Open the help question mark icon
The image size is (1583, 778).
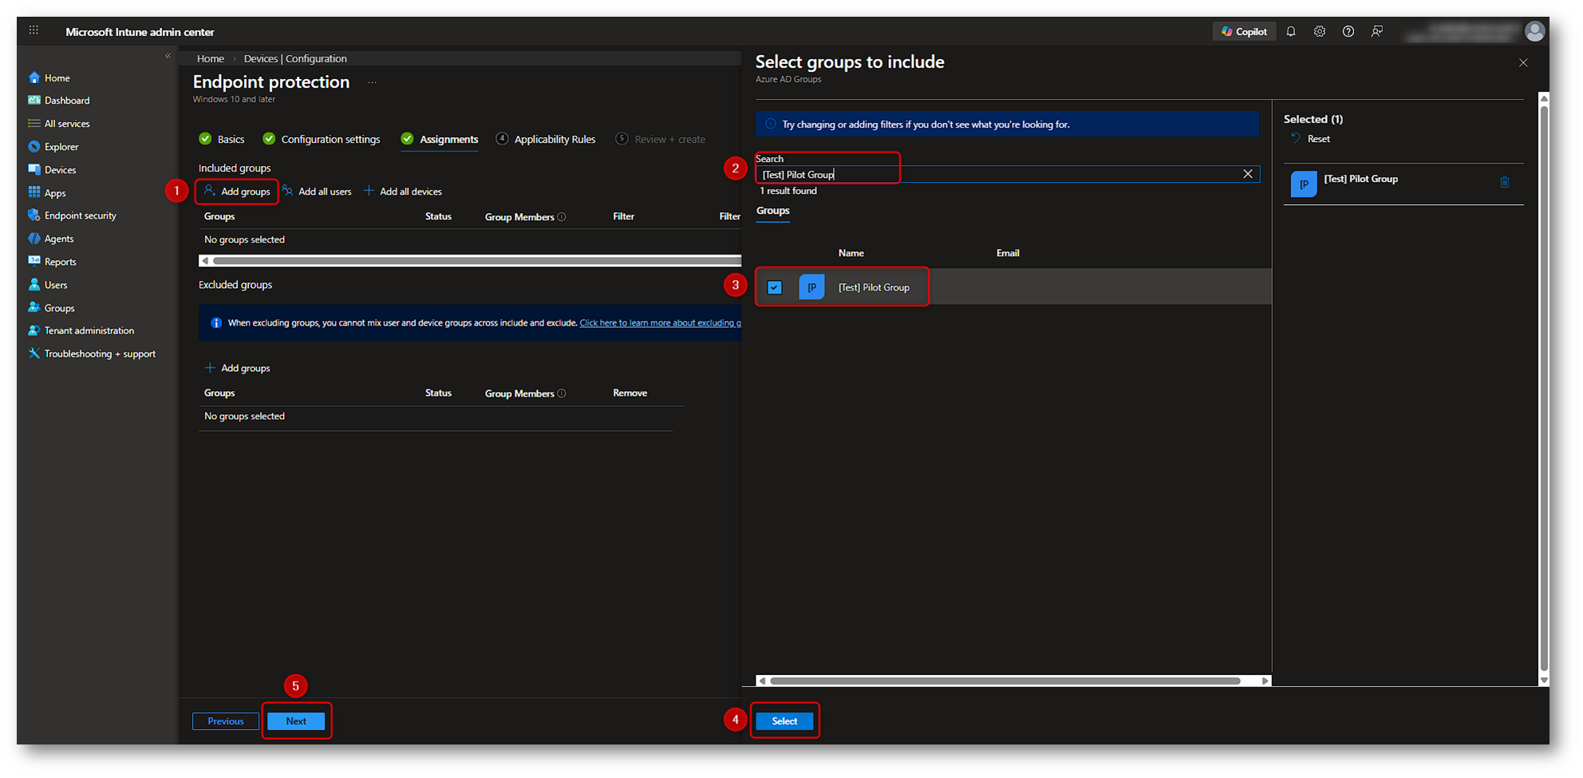1348,32
